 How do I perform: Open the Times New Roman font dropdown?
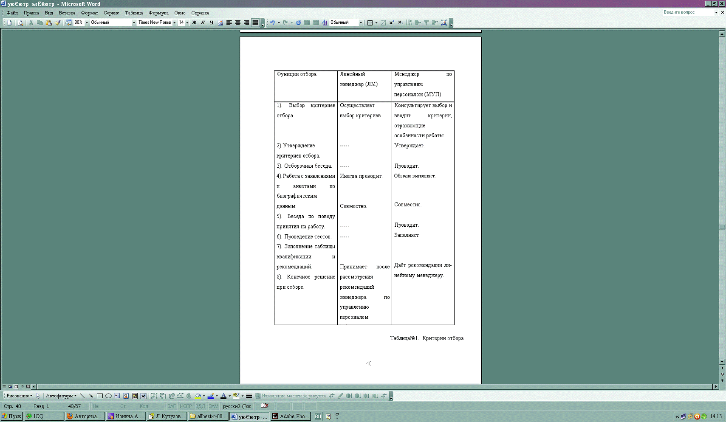[x=174, y=23]
